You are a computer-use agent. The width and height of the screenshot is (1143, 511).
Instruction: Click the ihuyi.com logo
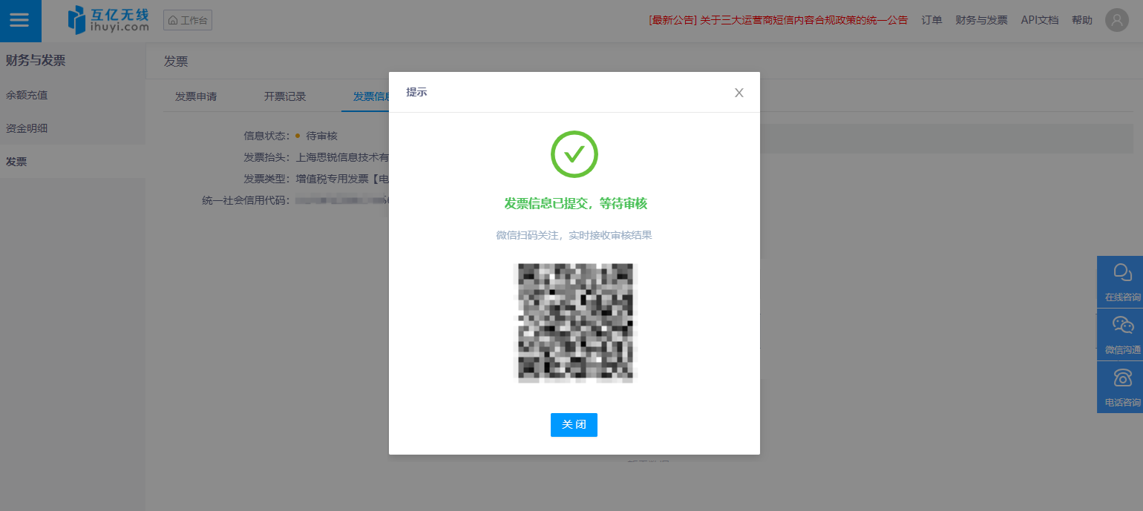[x=108, y=20]
